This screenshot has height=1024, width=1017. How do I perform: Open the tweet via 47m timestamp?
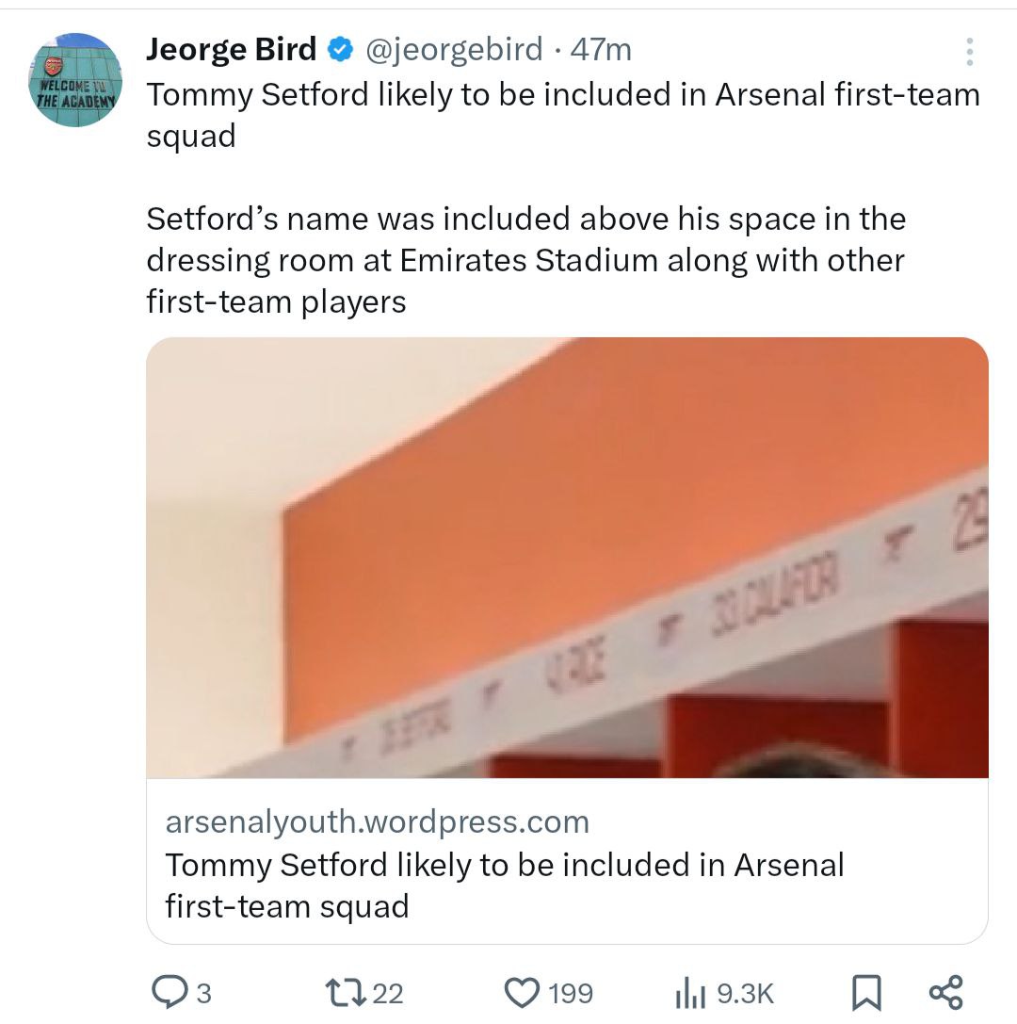601,48
